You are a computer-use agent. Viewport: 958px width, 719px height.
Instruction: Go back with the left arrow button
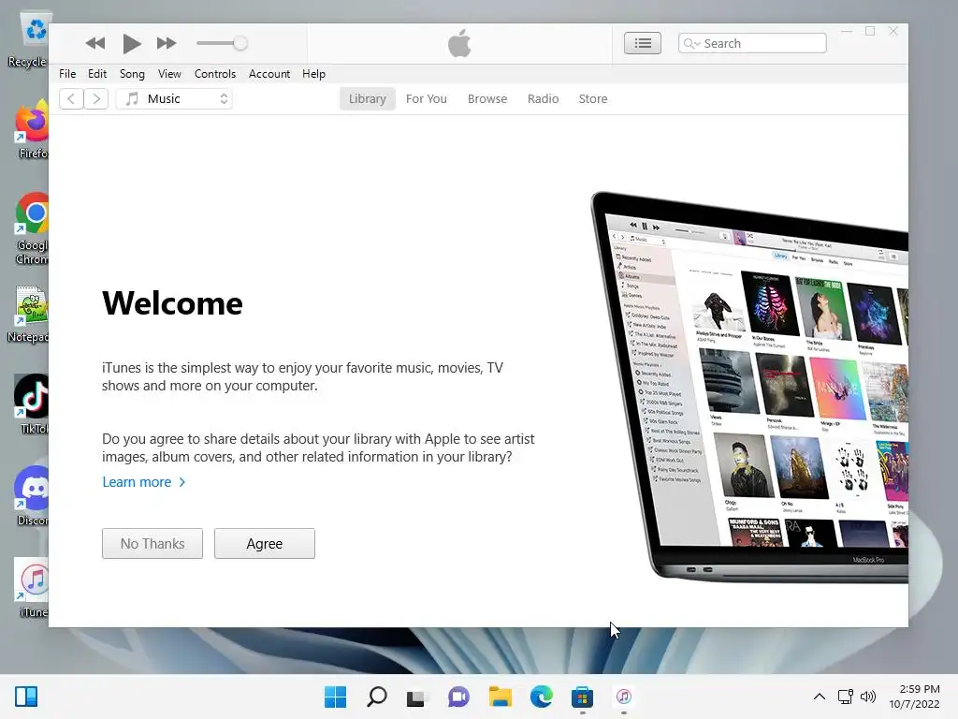coord(71,99)
